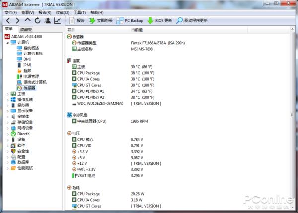Screen dimensions: 298x213
Task: Click the 性能测试 benchmark icon
Action: coord(13,168)
